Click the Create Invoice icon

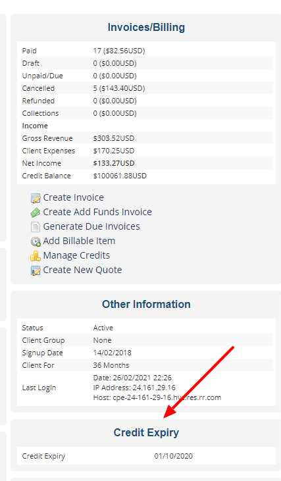[36, 198]
